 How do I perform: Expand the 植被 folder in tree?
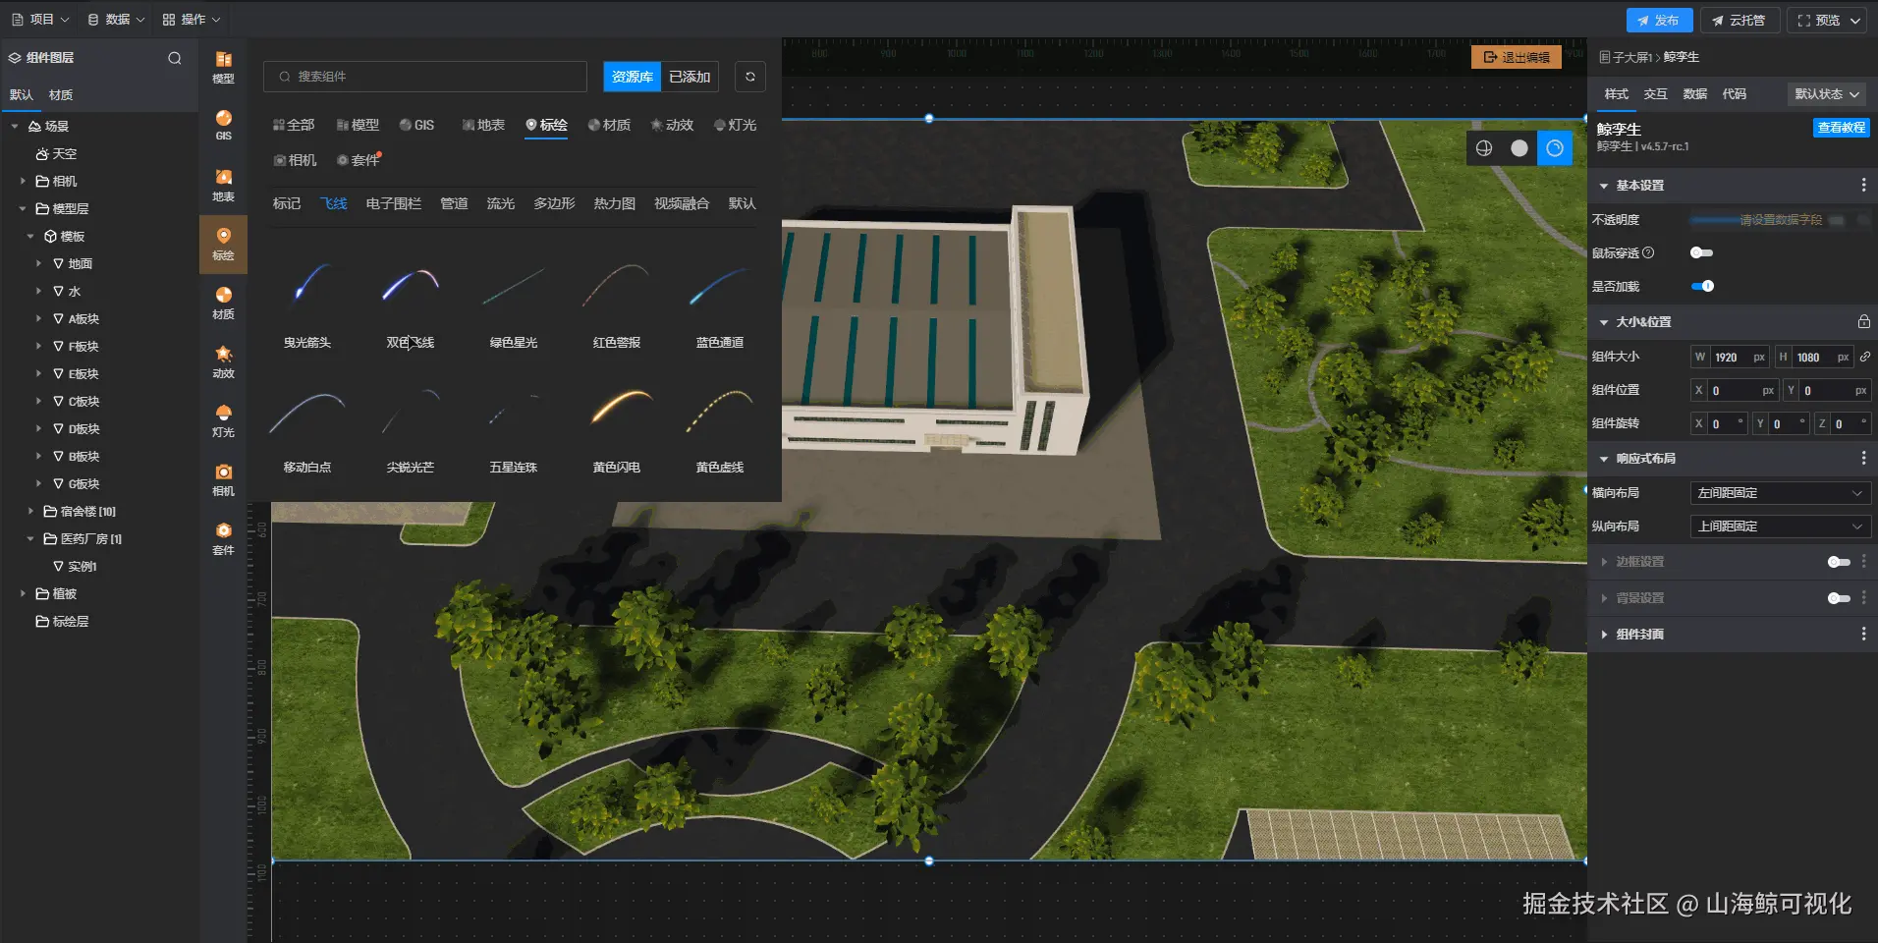click(23, 593)
